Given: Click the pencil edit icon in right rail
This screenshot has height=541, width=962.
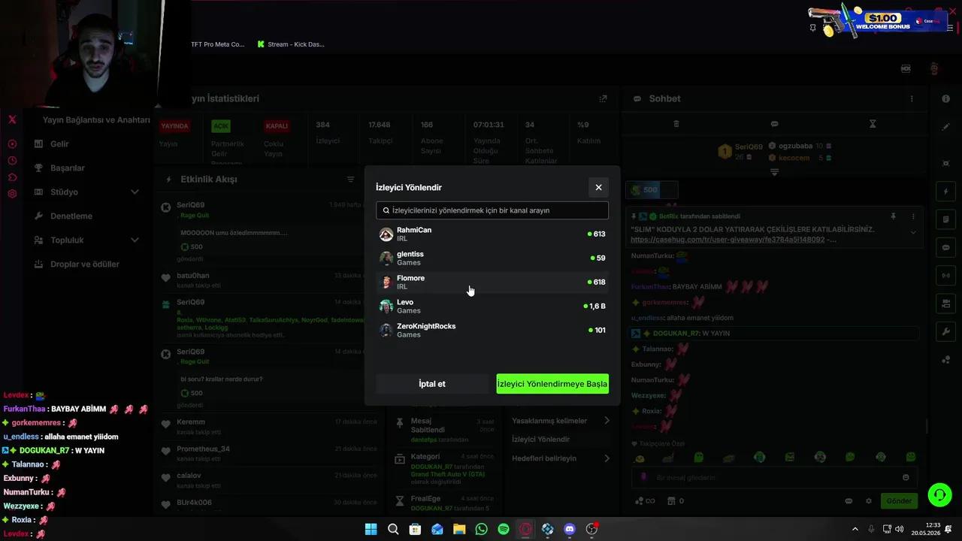Looking at the screenshot, I should coord(945,127).
